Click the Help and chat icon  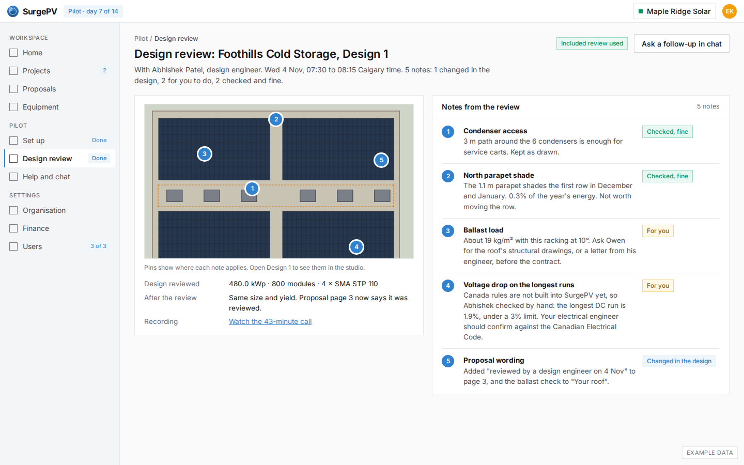[x=13, y=177]
